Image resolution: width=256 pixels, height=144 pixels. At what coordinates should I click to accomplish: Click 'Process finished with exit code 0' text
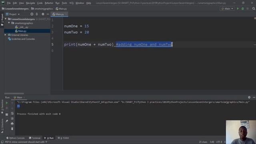click(x=39, y=114)
